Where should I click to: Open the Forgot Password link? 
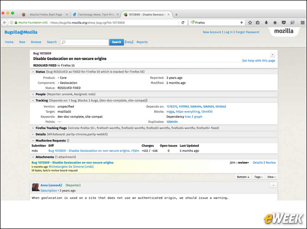pos(247,32)
